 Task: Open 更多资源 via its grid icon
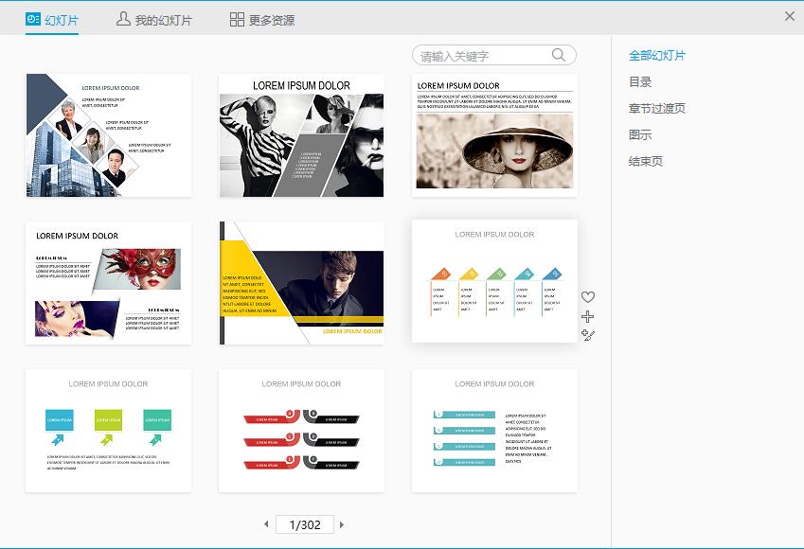237,18
